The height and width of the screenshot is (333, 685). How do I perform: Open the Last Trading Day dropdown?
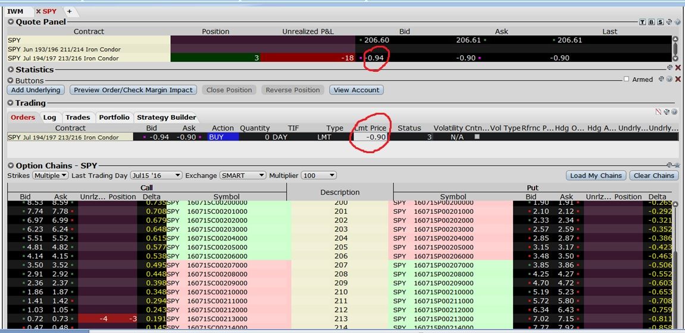click(x=156, y=175)
